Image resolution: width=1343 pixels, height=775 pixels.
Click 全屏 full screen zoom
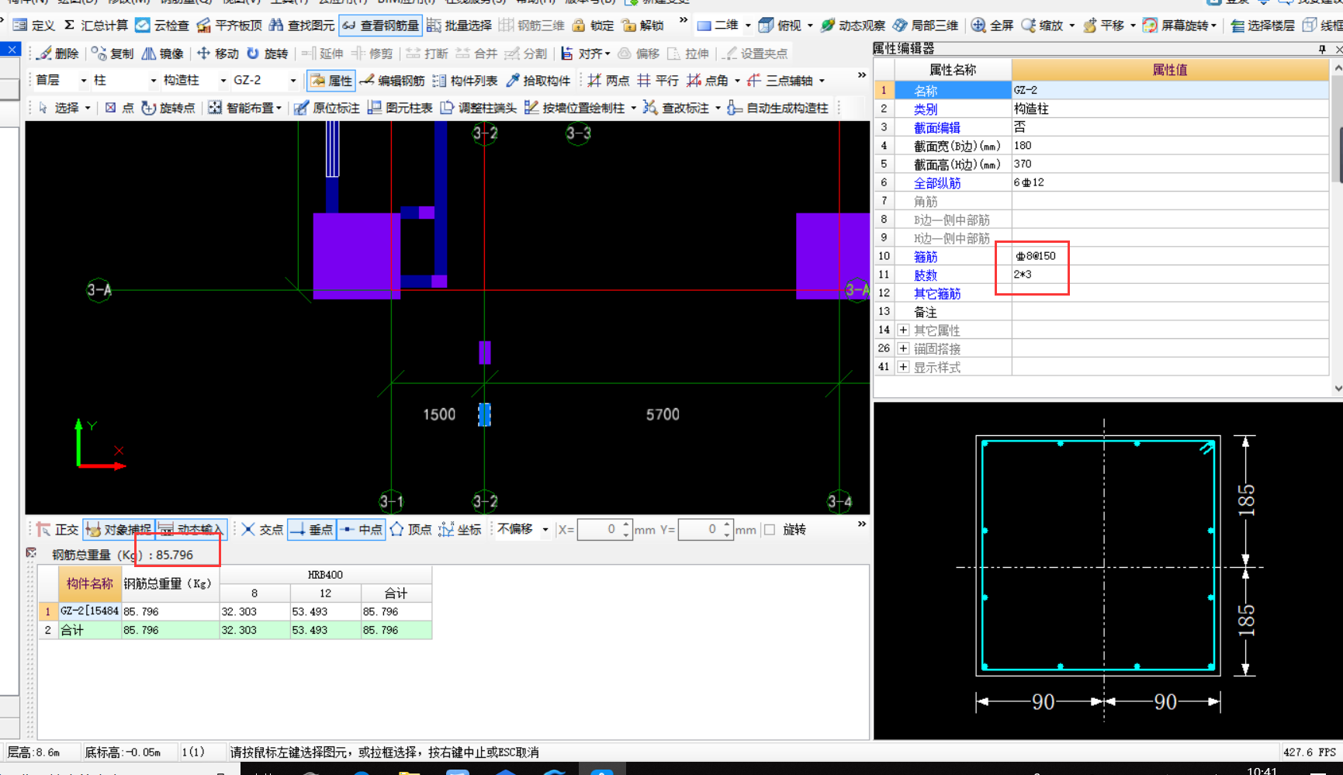coord(992,26)
